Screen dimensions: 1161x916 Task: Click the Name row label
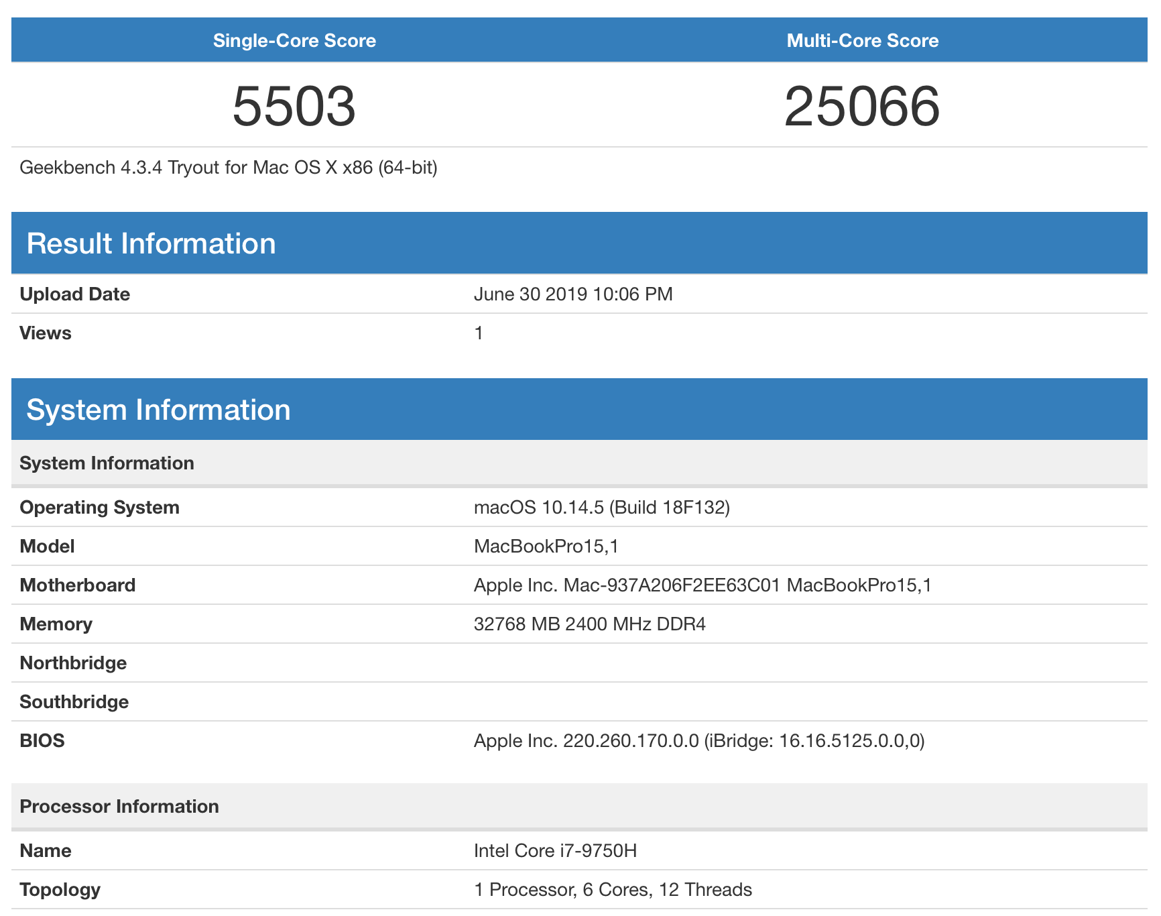(46, 851)
